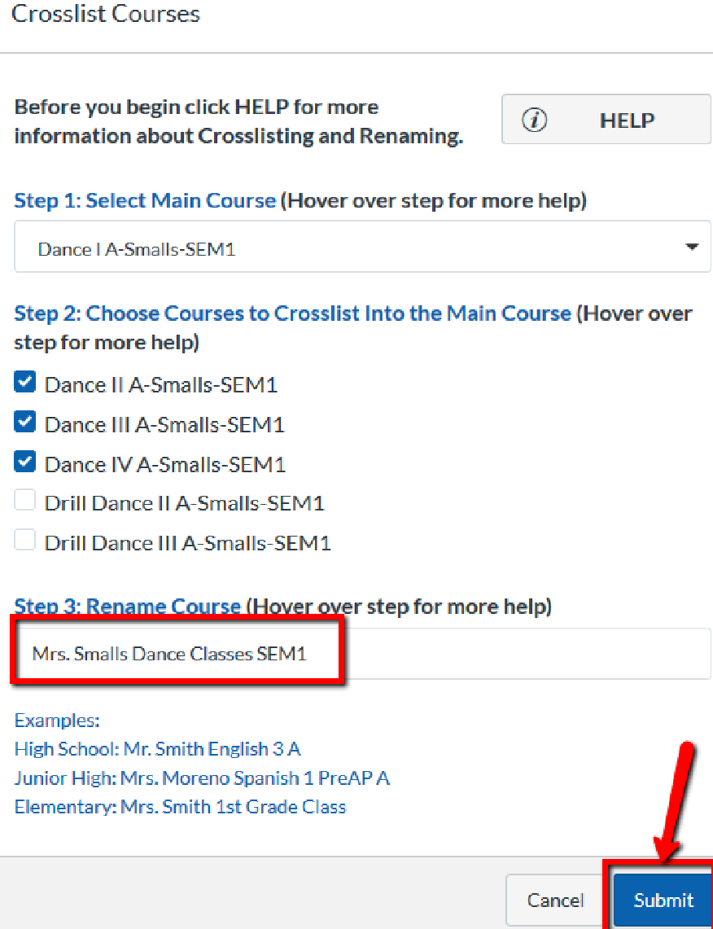Click the Dance IV A-Smalls-SEM1 label text
713x929 pixels.
pyautogui.click(x=164, y=465)
